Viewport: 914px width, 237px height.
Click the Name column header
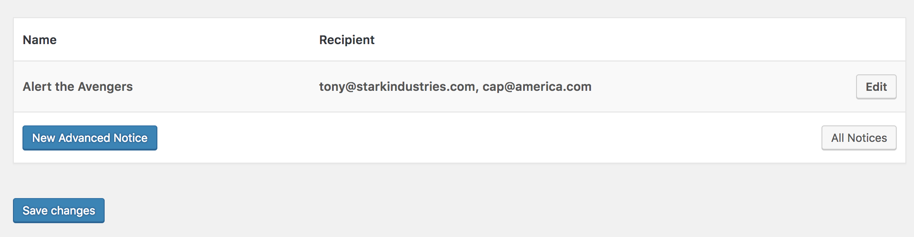(x=40, y=40)
